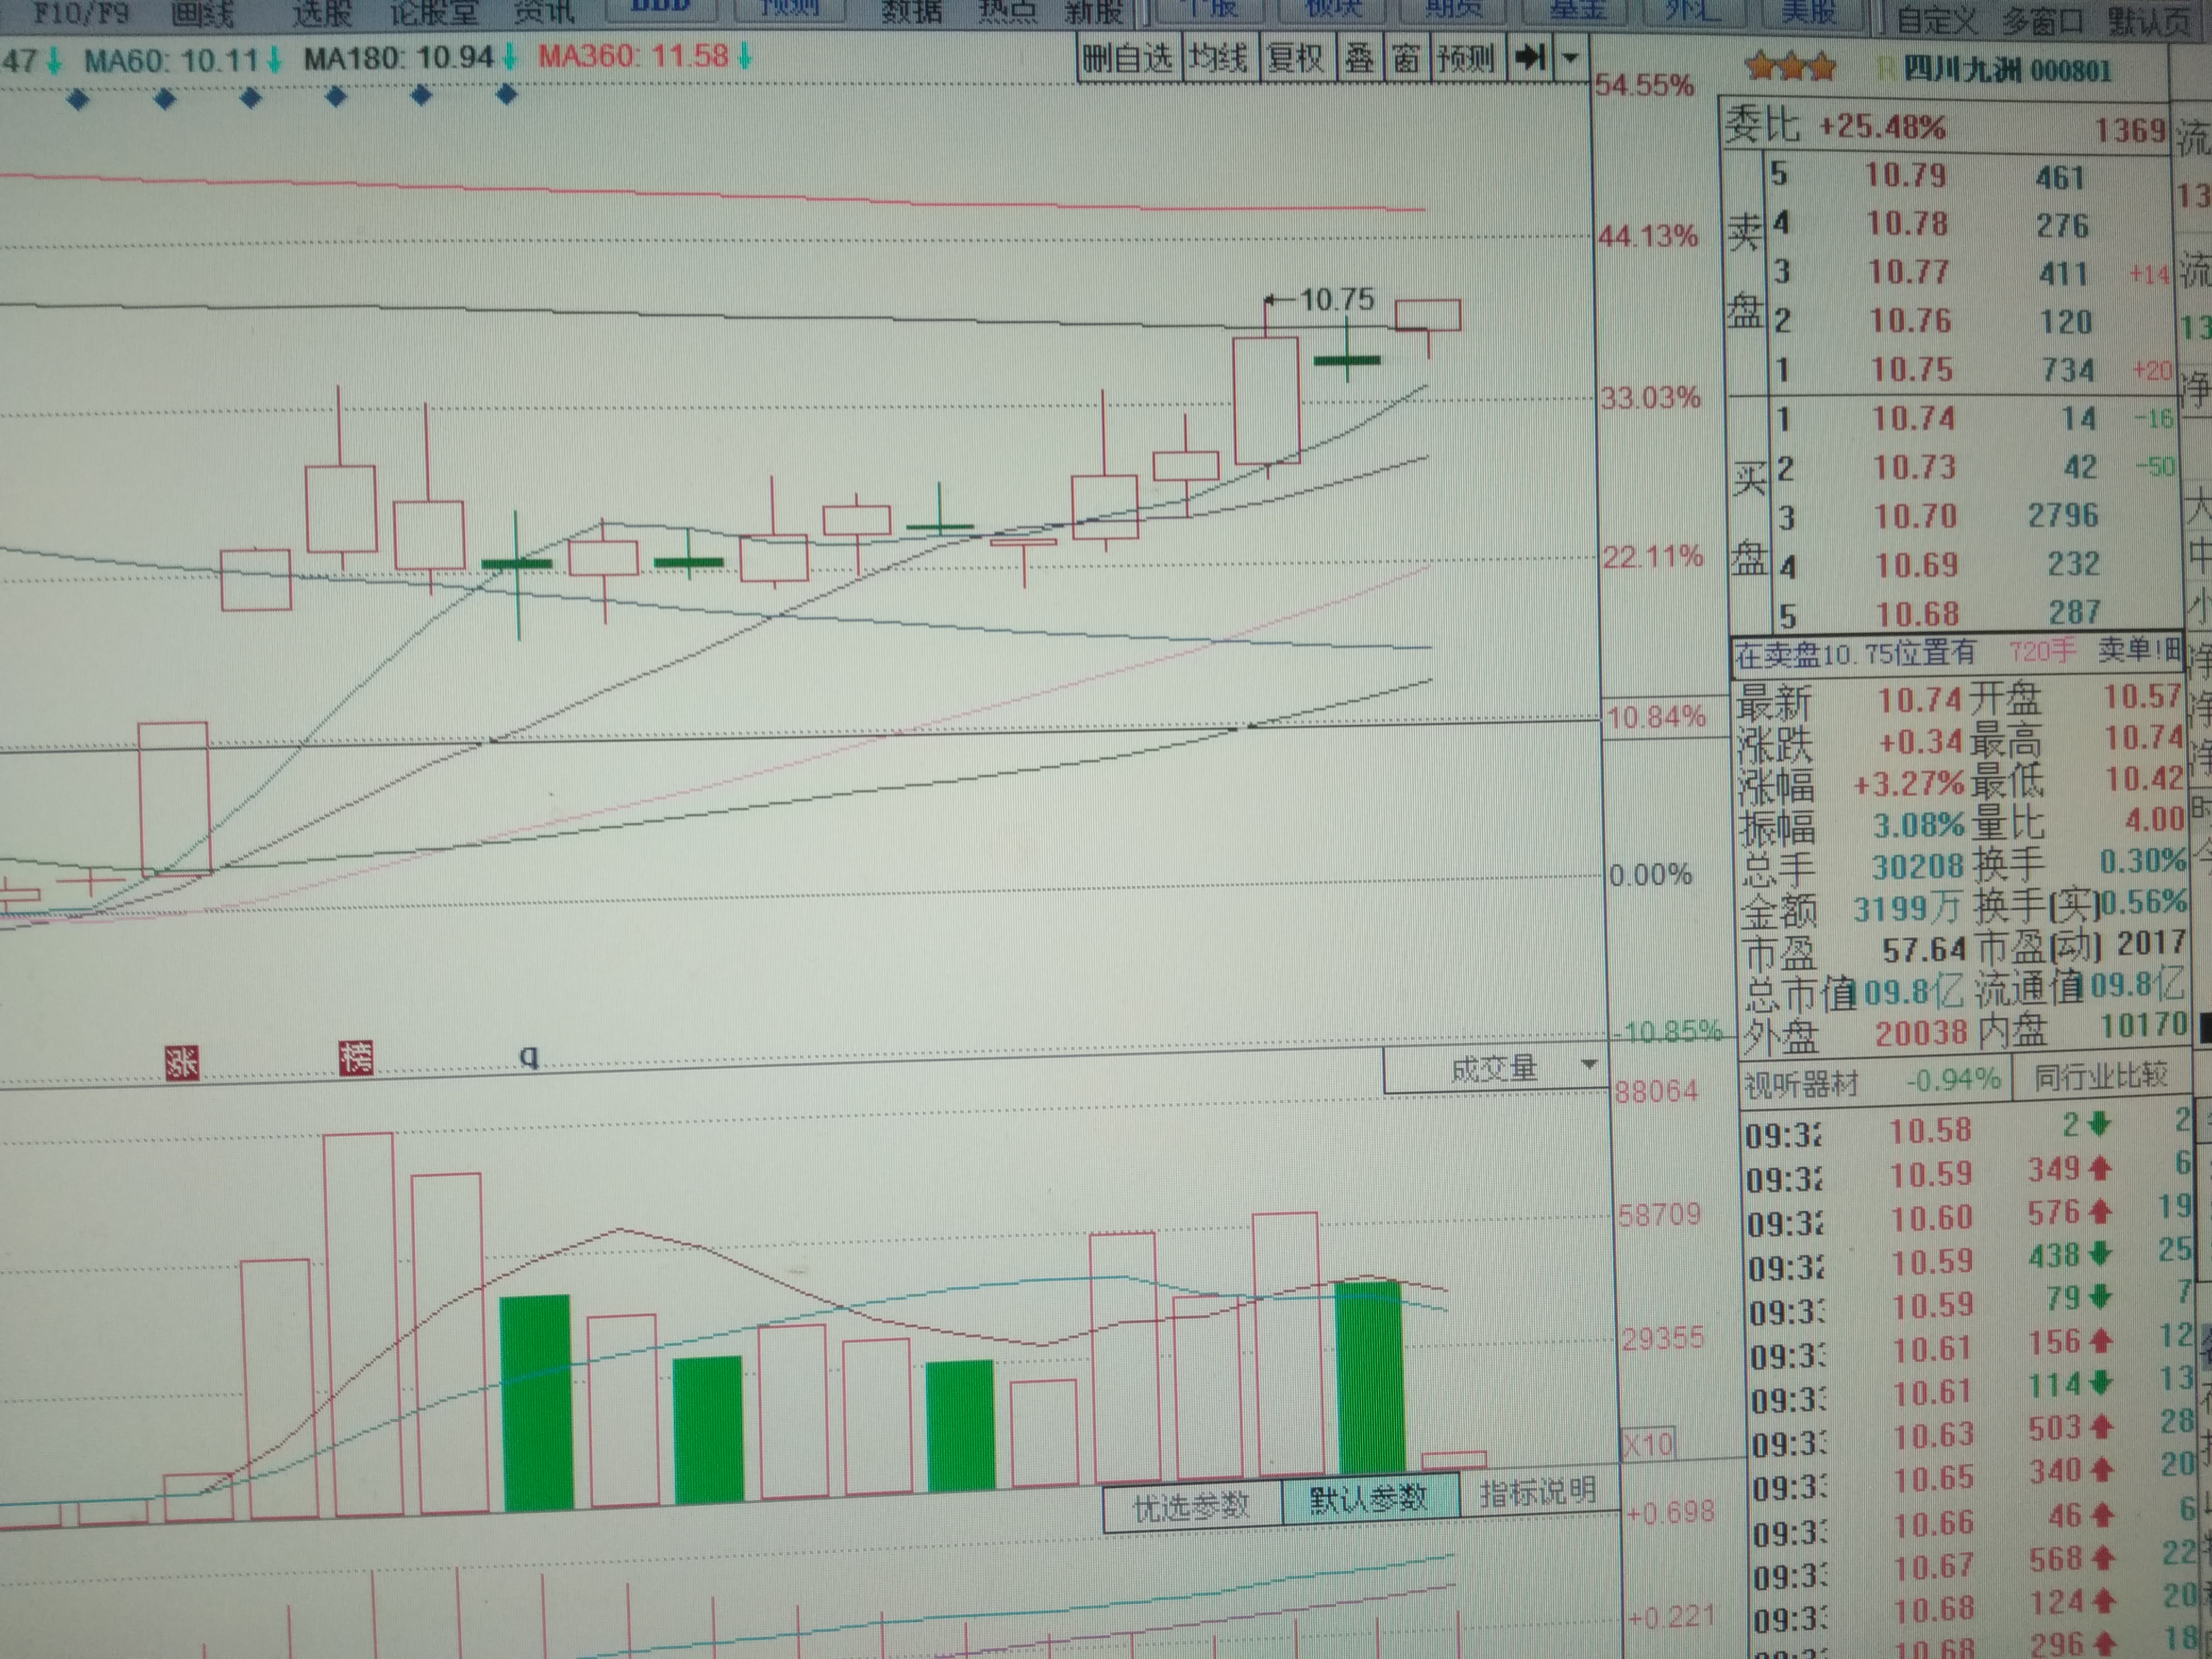
Task: Click the 外盘 20038 value
Action: click(x=1921, y=1033)
